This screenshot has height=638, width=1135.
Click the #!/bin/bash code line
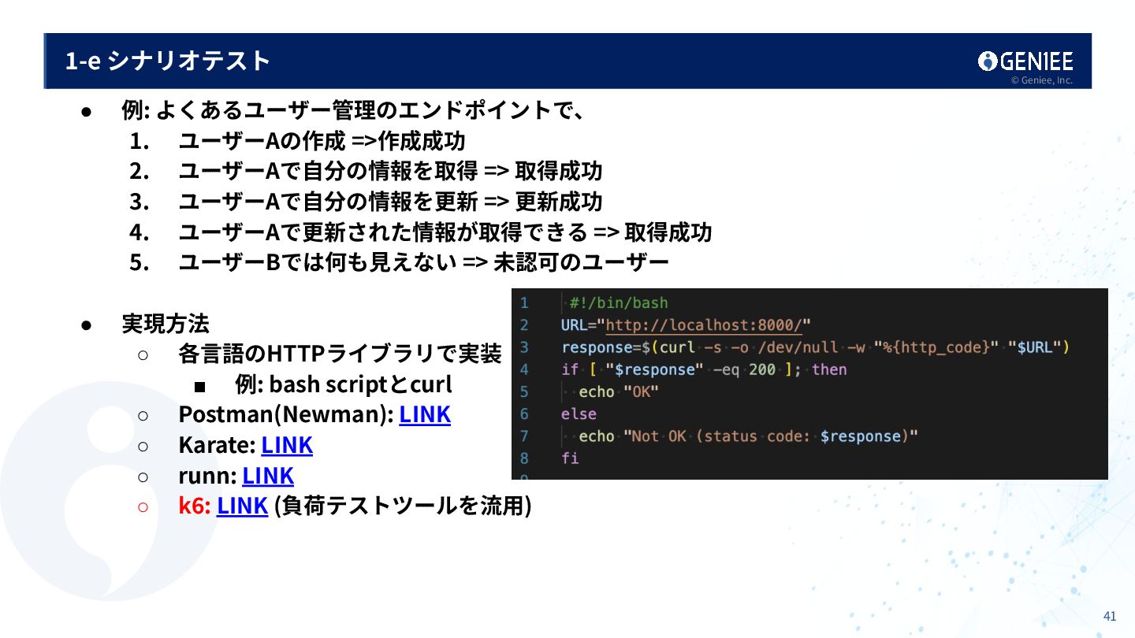(x=619, y=302)
